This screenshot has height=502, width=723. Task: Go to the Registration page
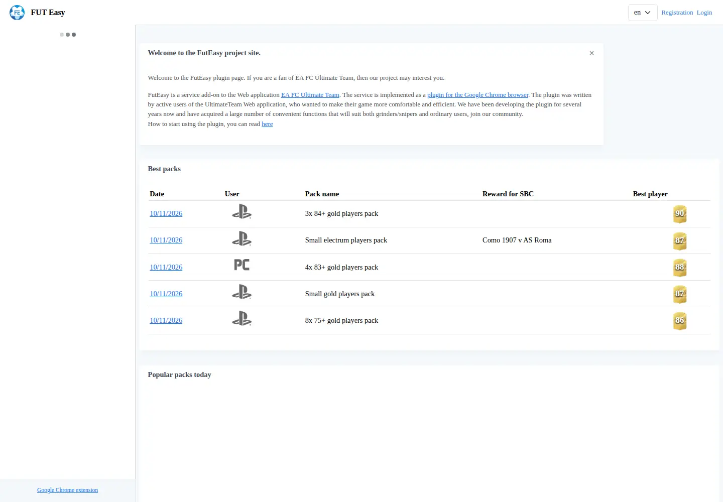click(677, 13)
